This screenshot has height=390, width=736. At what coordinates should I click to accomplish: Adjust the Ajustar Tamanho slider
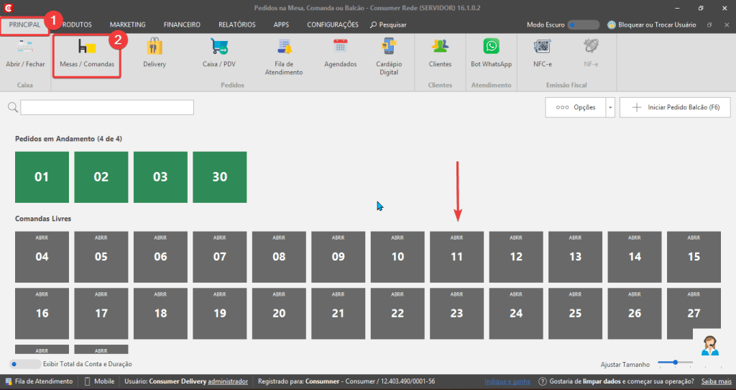click(x=675, y=363)
